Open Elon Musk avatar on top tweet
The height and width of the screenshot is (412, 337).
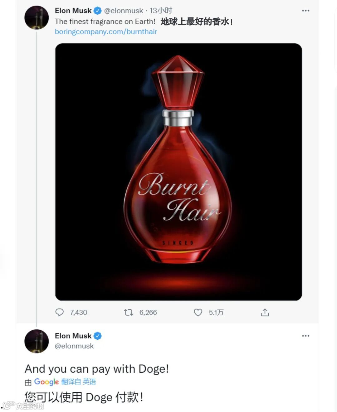point(37,18)
